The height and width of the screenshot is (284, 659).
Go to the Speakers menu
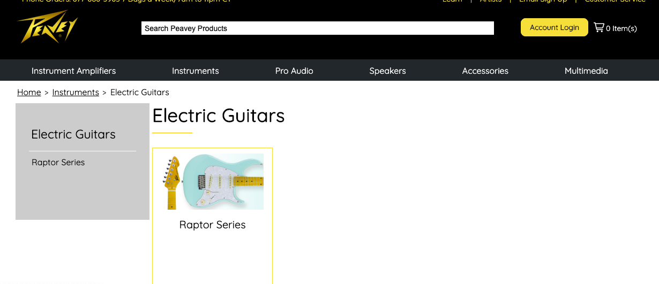387,71
